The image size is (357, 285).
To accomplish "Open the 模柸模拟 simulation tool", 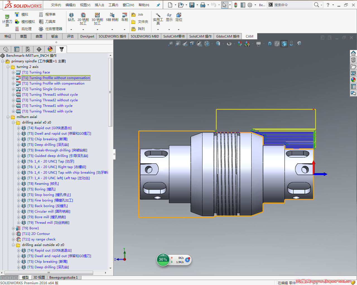I will [25, 22].
